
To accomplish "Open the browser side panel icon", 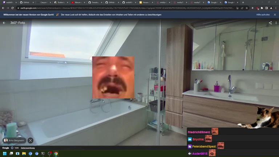I will click(x=266, y=8).
